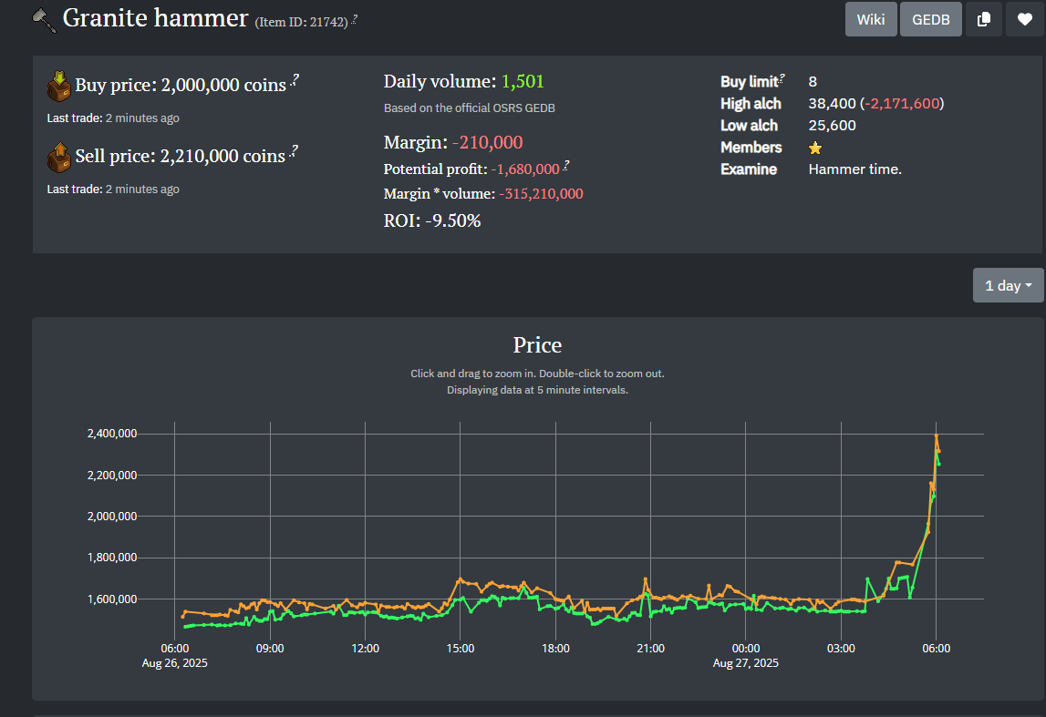Screen dimensions: 1046x717
Task: Click the 06:00 Aug 26, 2025 axis label
Action: [x=175, y=655]
